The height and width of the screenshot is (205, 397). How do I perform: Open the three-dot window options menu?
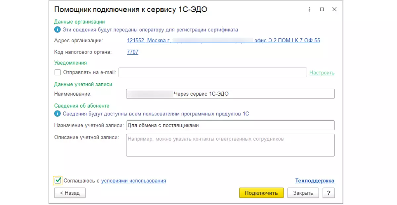pos(309,9)
